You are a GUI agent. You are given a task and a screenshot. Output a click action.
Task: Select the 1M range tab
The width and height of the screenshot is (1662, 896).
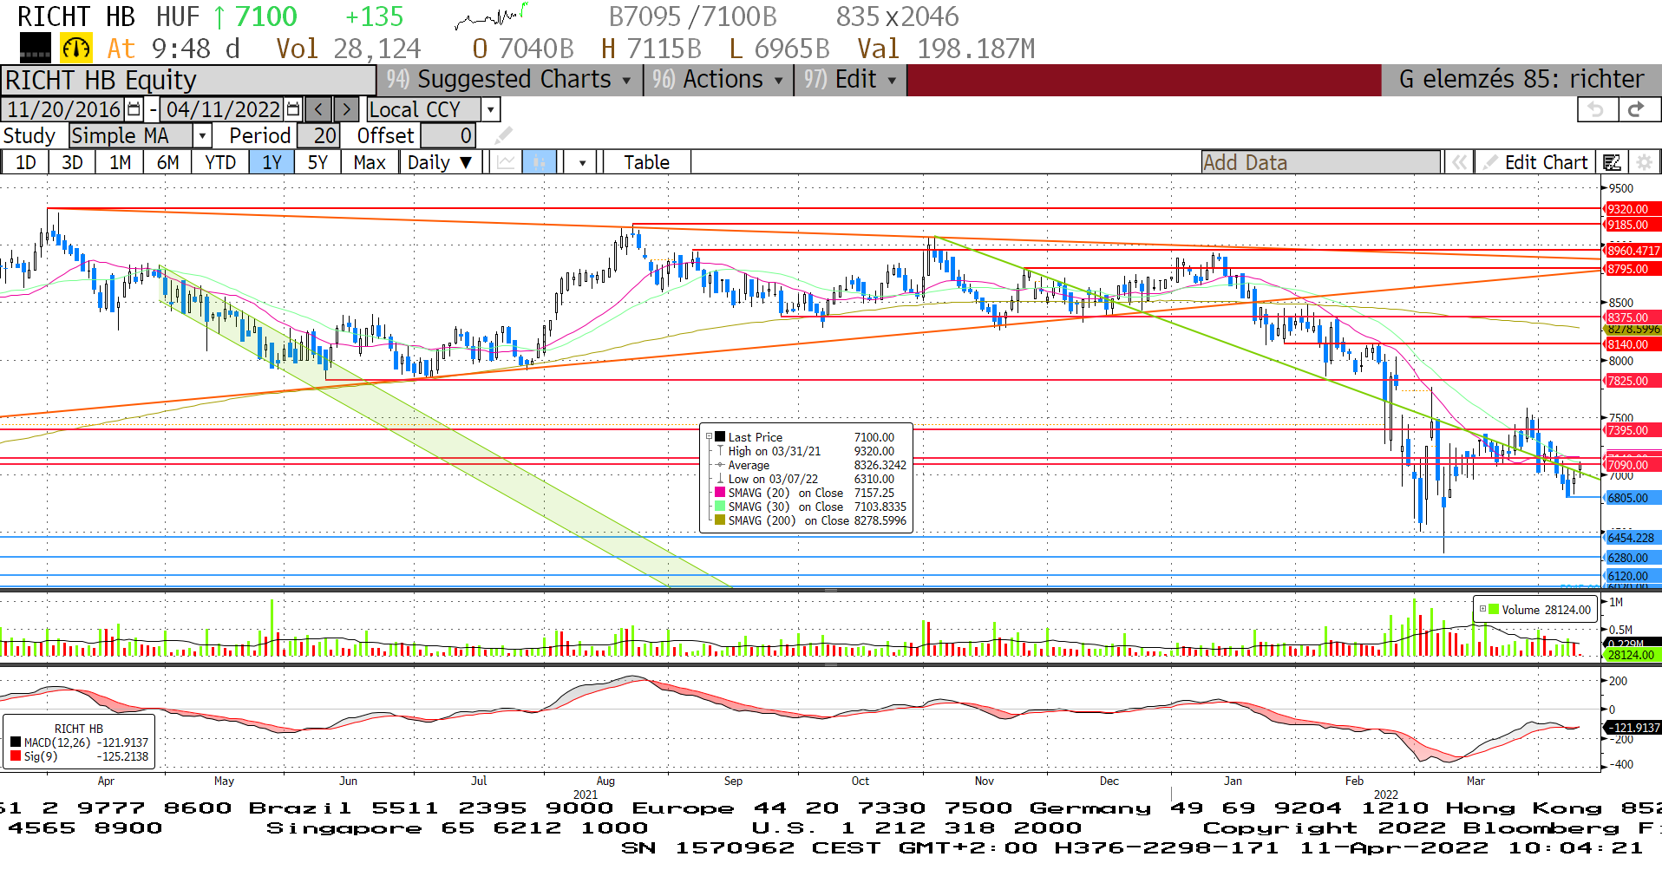[x=120, y=162]
